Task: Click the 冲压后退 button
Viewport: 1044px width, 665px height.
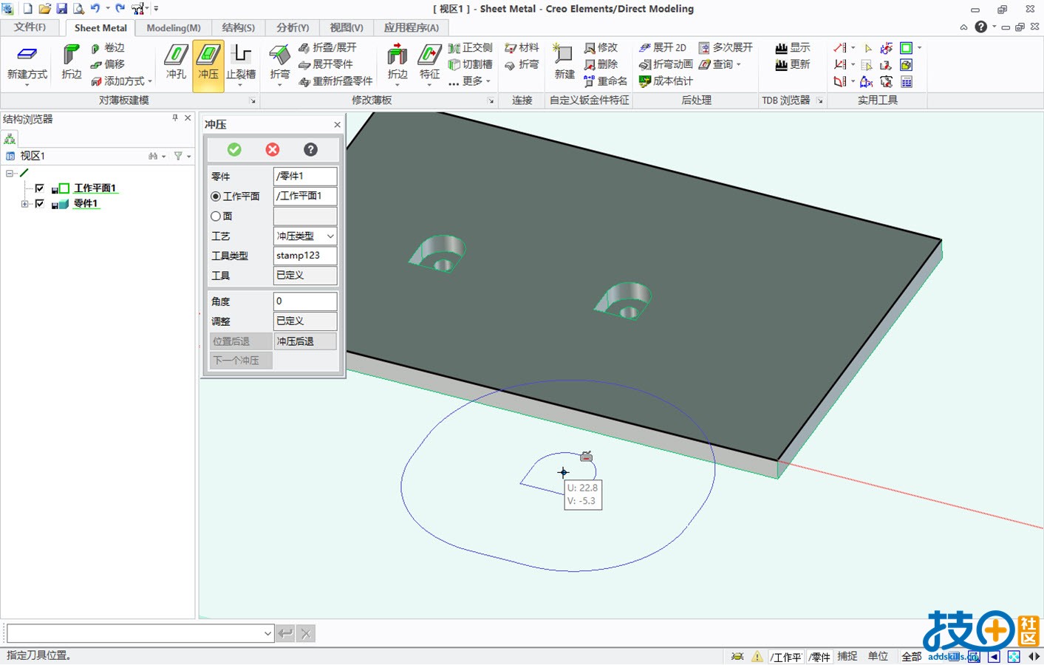Action: (x=305, y=341)
